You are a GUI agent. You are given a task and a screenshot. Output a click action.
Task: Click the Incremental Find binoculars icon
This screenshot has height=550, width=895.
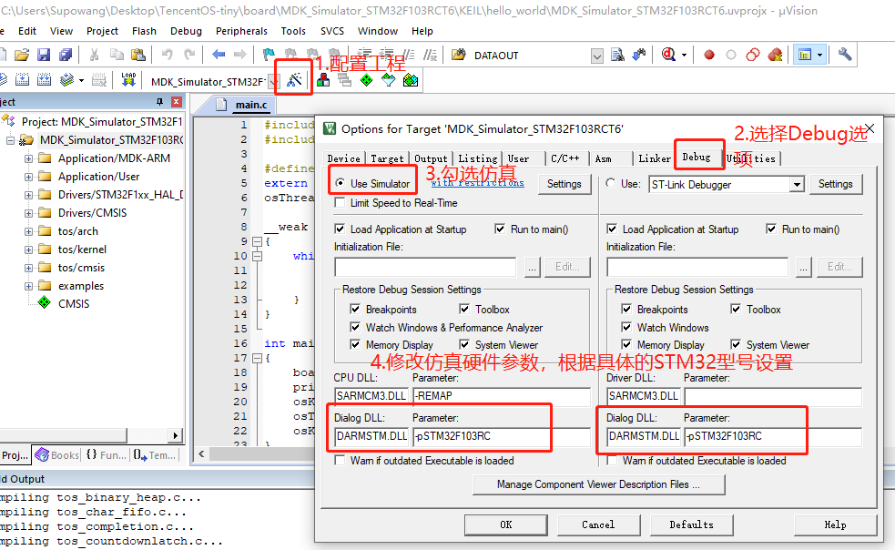pyautogui.click(x=639, y=55)
